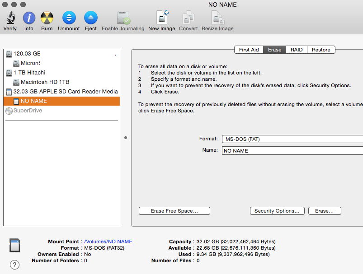Switch to the Erase tab
This screenshot has height=274, width=363.
[274, 50]
